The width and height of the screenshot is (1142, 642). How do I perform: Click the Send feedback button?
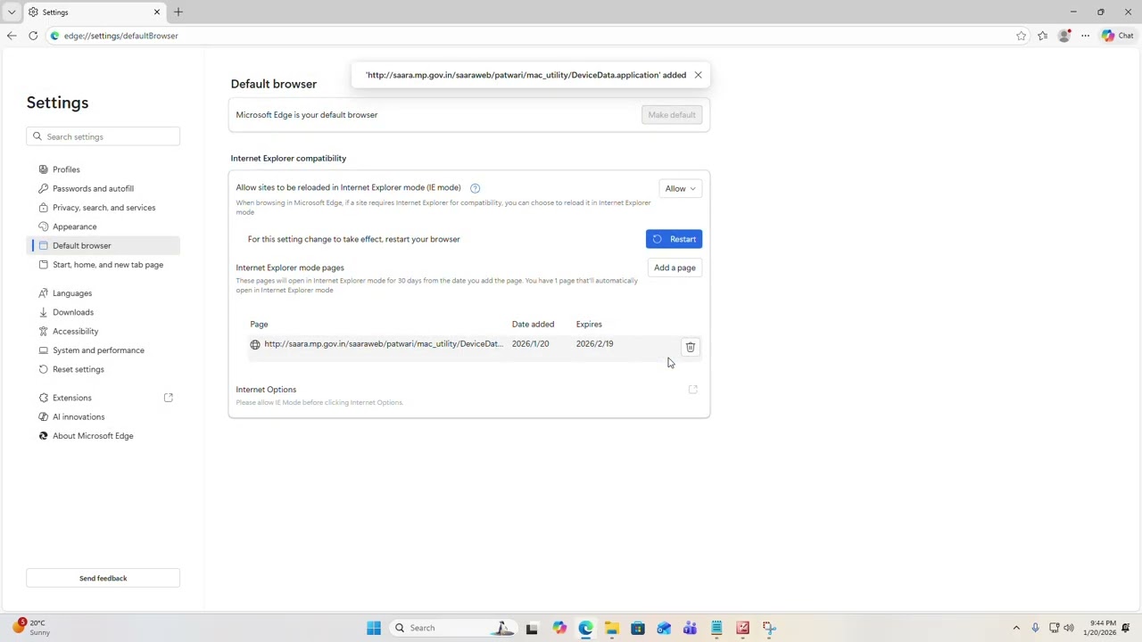click(x=103, y=579)
